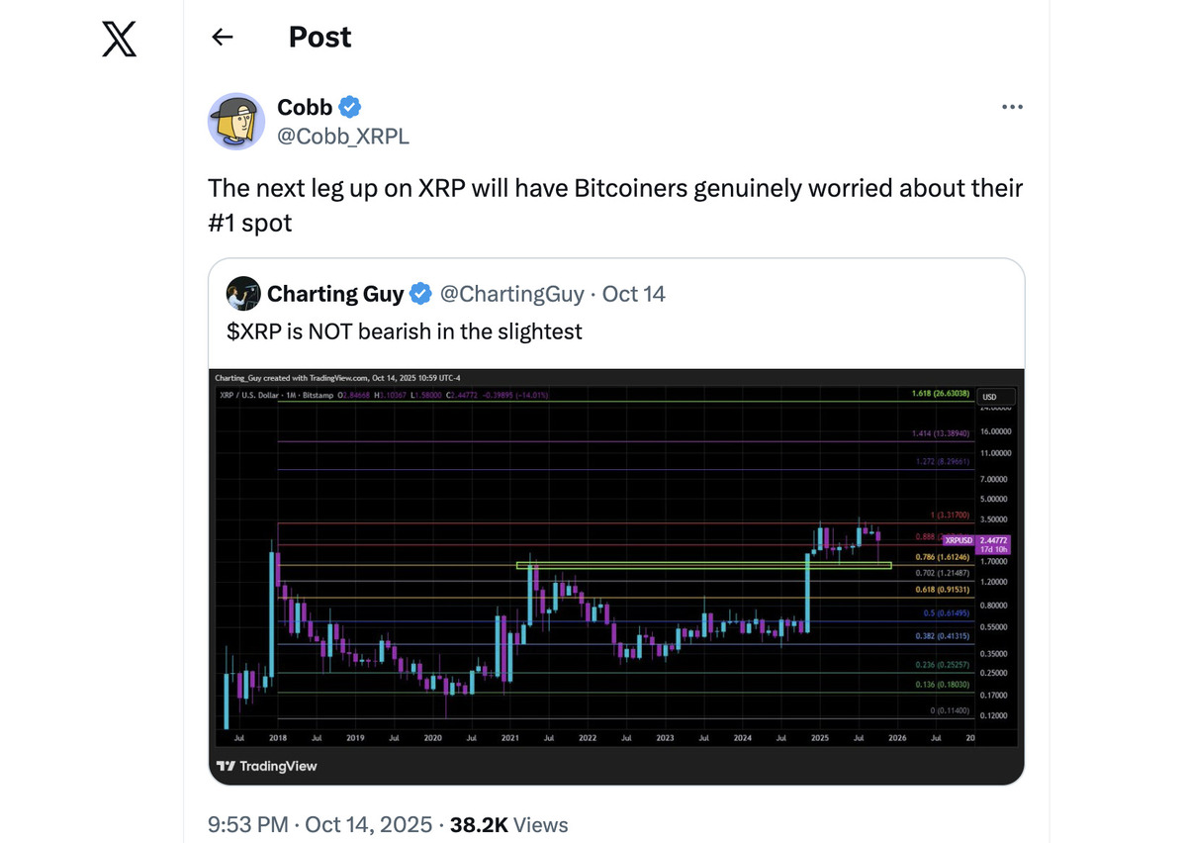Open the quoted post's Oct 14 date

(x=634, y=294)
